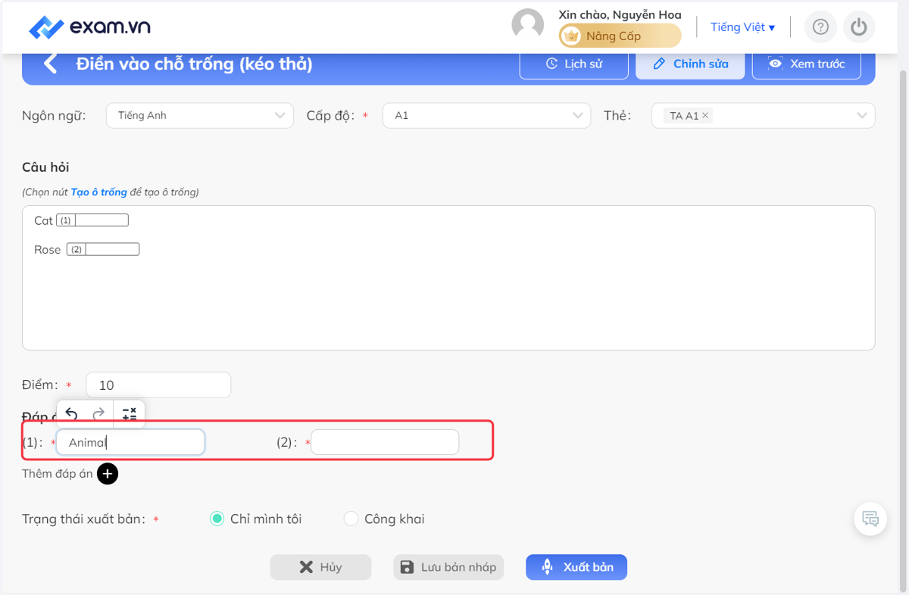
Task: Go back with the left arrow icon
Action: [51, 64]
